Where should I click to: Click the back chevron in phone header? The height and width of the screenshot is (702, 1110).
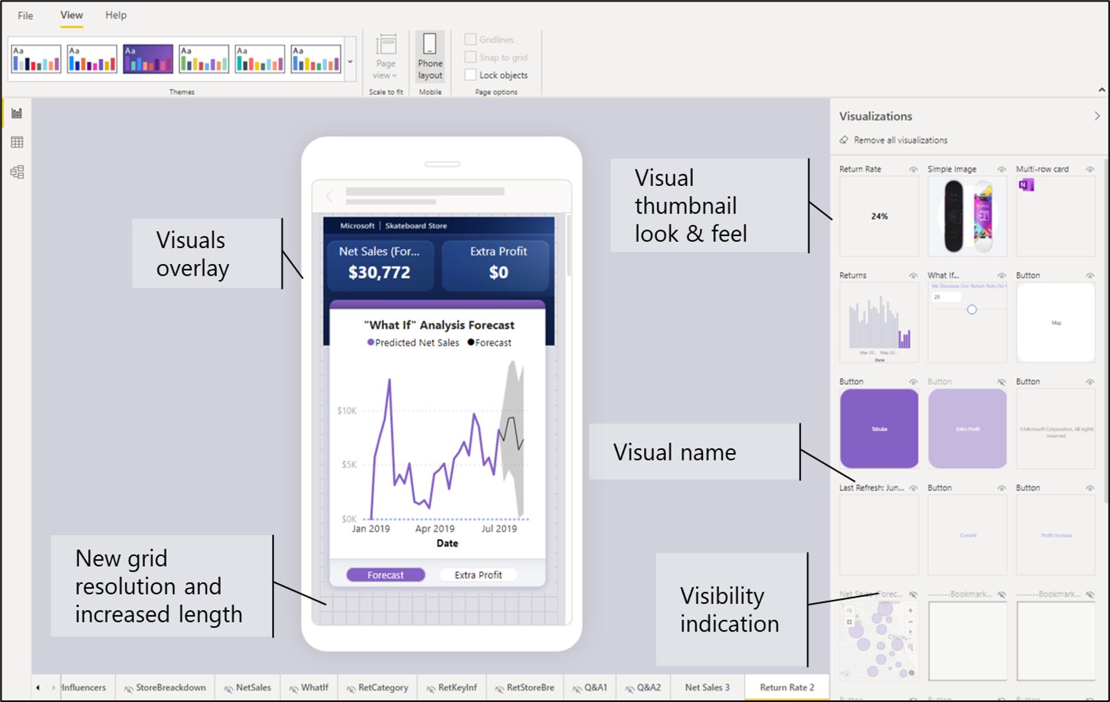click(329, 196)
